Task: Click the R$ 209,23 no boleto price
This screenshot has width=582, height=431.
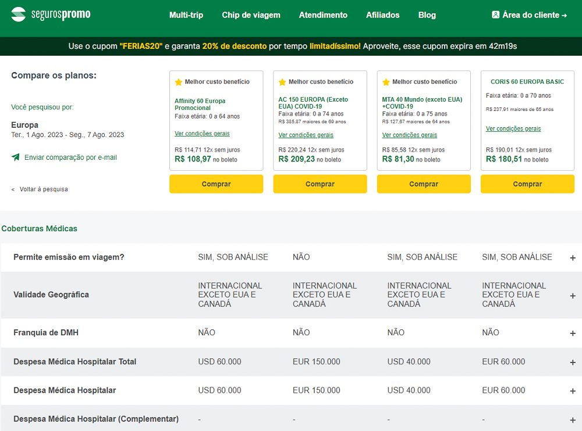Action: tap(310, 159)
